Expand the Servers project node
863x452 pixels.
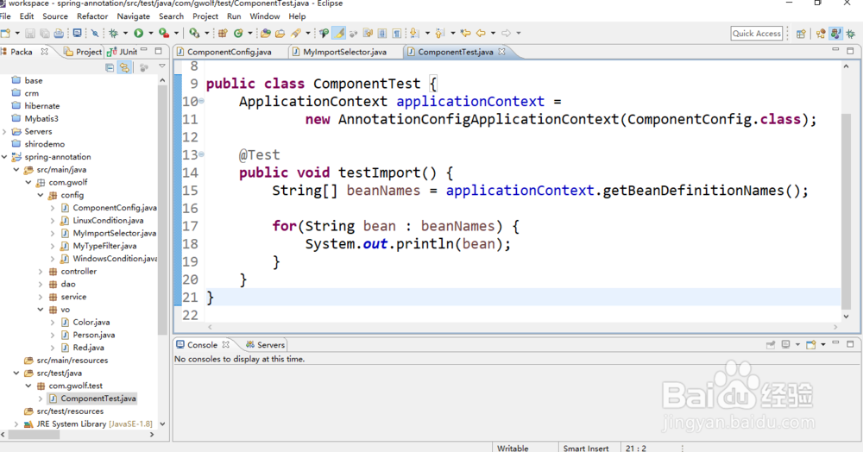point(4,131)
